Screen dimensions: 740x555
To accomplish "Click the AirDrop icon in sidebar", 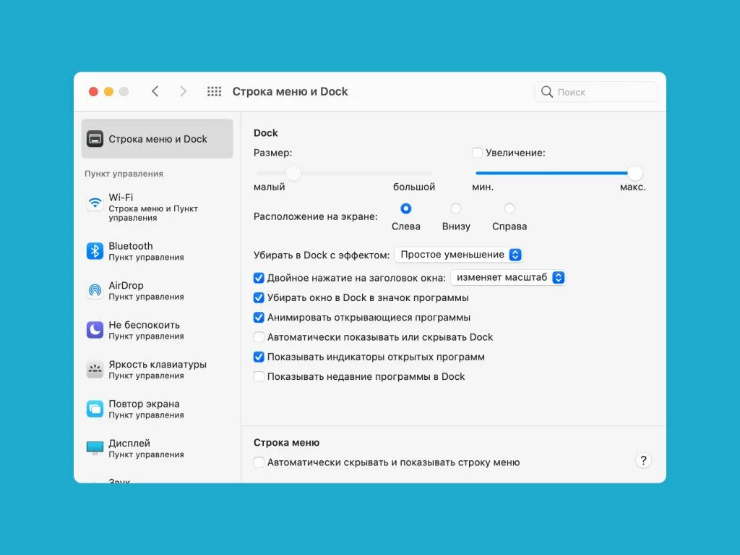I will [x=95, y=290].
